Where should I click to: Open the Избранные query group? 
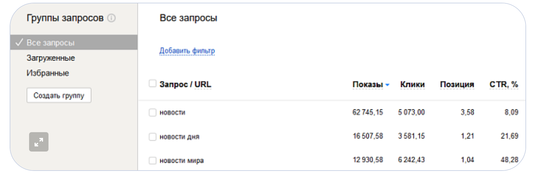[x=48, y=73]
